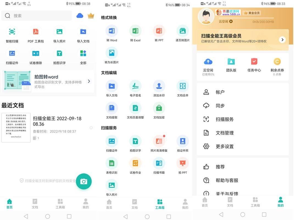
Task: Choose the 转 Word conversion icon
Action: click(x=112, y=31)
